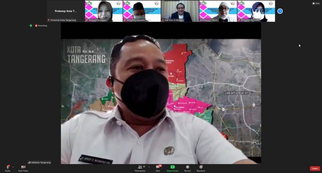This screenshot has height=173, width=322.
Task: Click the Record button
Action: (x=188, y=168)
